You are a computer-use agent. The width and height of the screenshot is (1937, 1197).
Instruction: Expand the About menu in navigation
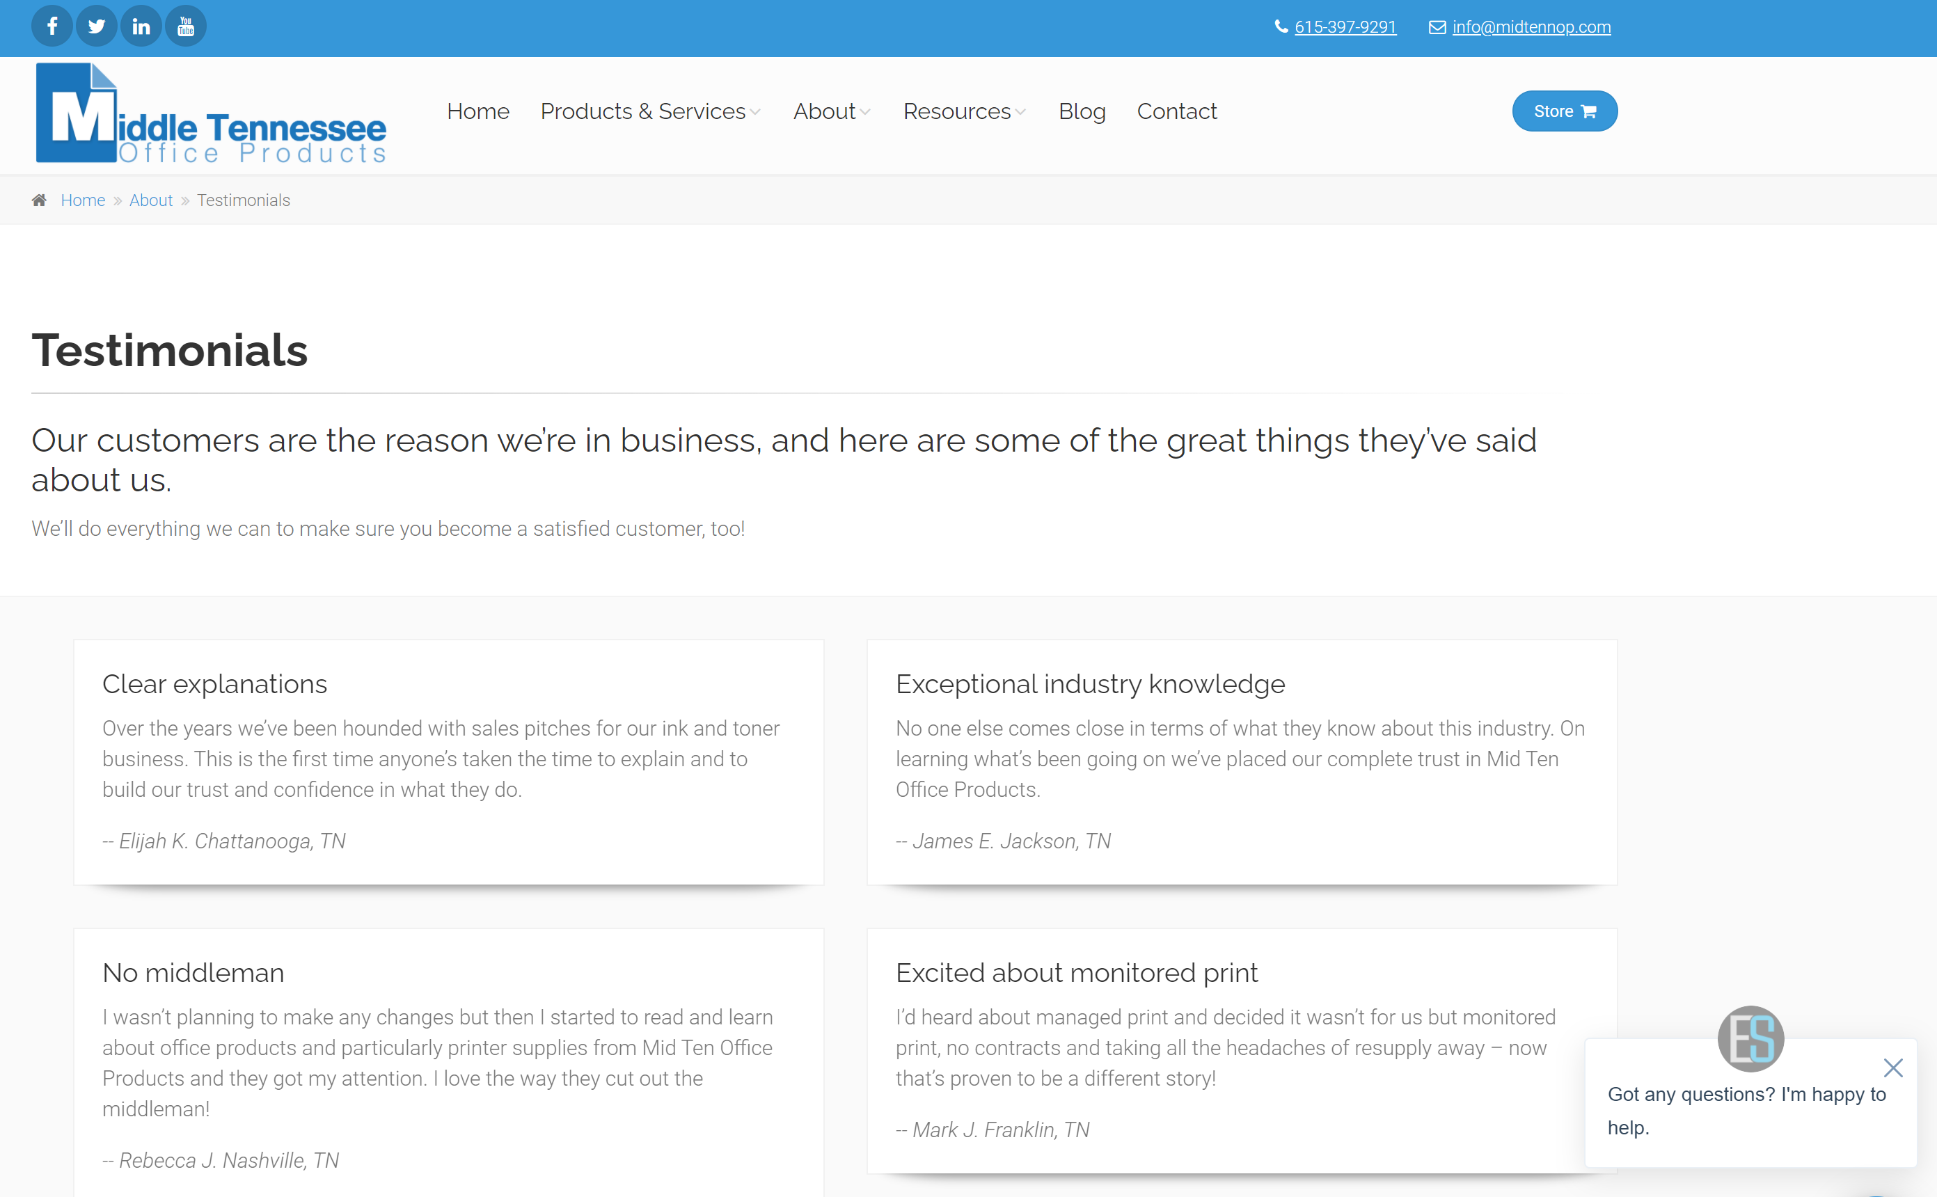pyautogui.click(x=831, y=111)
